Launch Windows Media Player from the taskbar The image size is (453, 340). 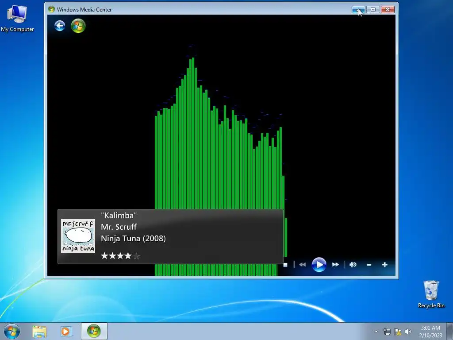tap(66, 331)
